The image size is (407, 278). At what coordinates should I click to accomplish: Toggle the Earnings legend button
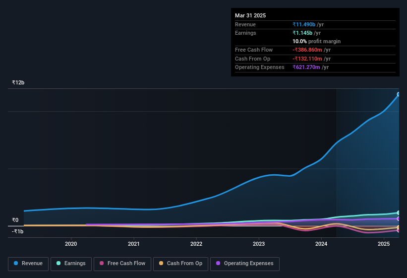coord(71,264)
